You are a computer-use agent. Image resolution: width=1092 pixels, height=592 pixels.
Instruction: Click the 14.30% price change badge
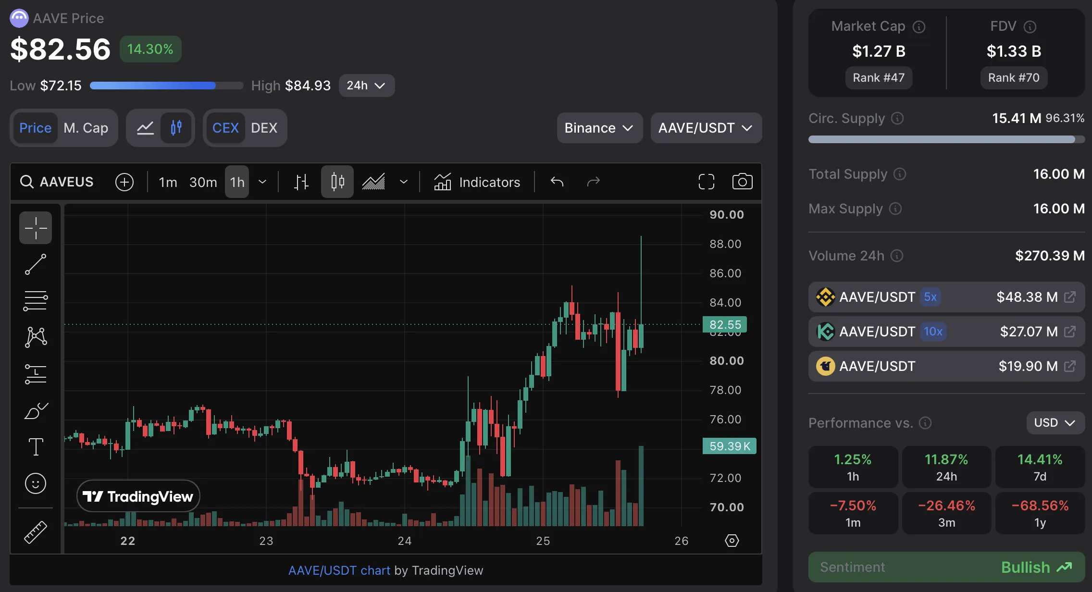tap(150, 49)
